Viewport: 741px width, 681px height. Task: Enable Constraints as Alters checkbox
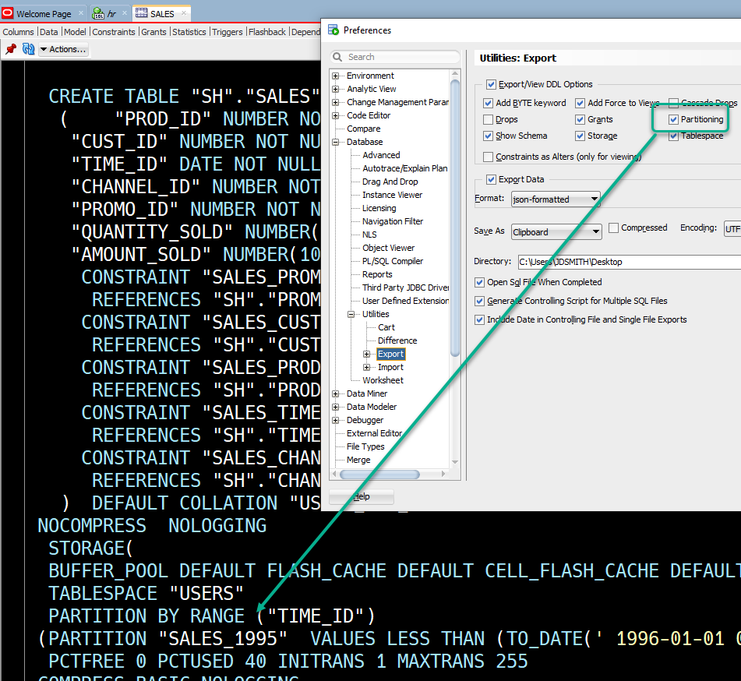(489, 157)
